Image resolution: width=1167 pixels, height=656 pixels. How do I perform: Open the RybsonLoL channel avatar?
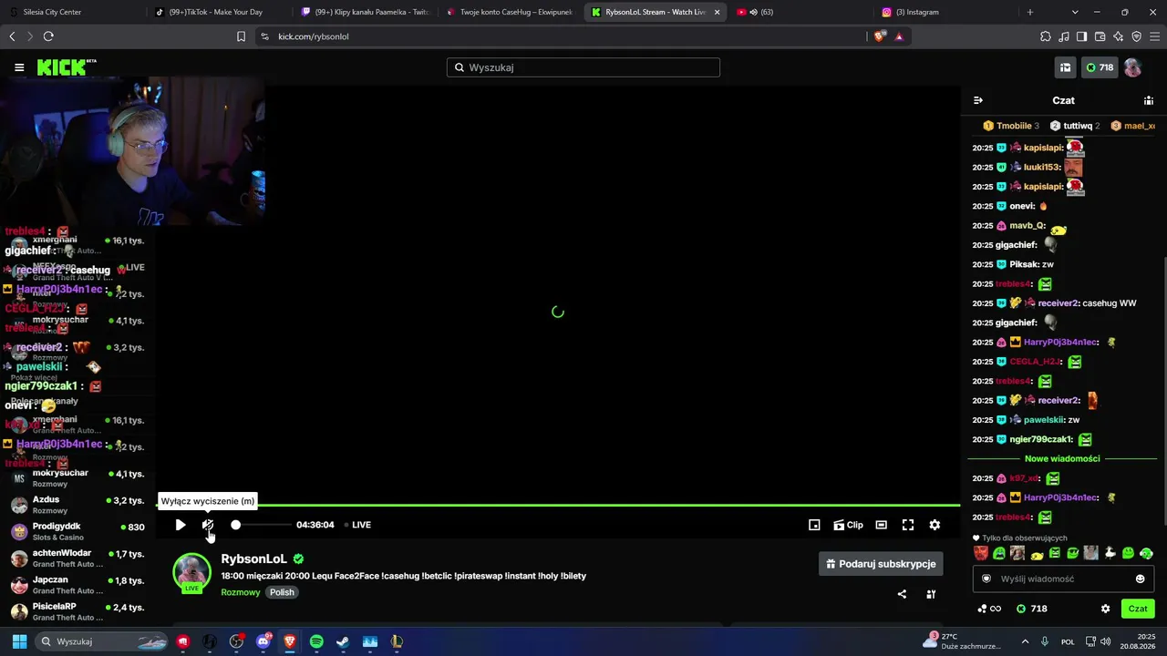click(x=191, y=572)
